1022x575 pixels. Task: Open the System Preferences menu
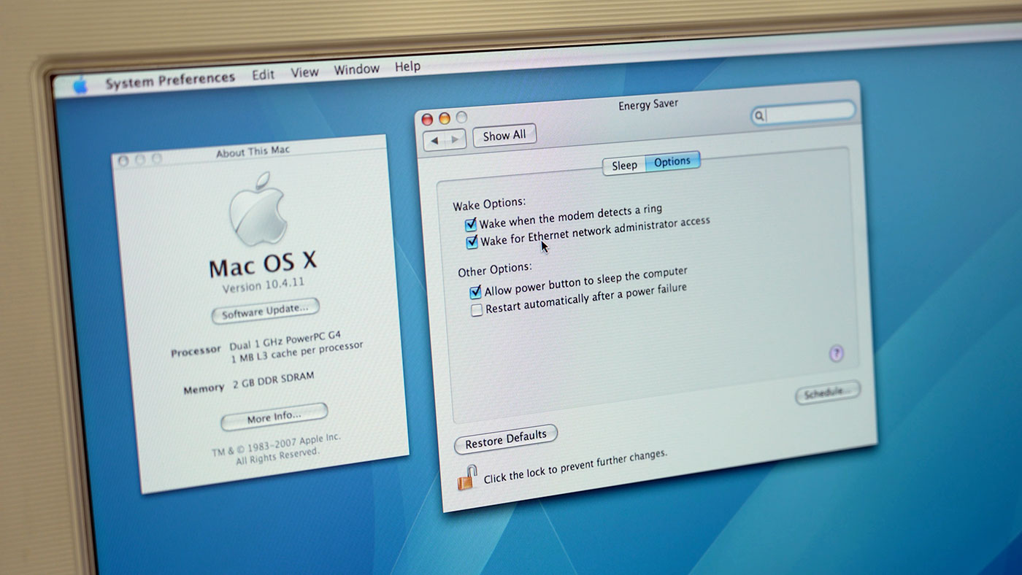click(170, 80)
